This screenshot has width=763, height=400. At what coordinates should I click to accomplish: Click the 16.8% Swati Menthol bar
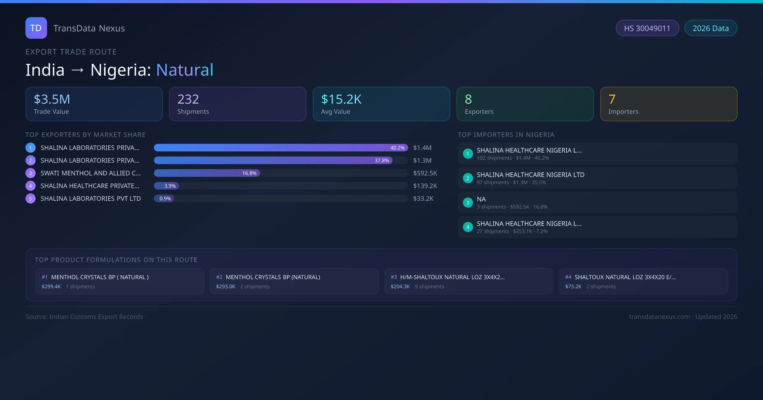[x=207, y=173]
